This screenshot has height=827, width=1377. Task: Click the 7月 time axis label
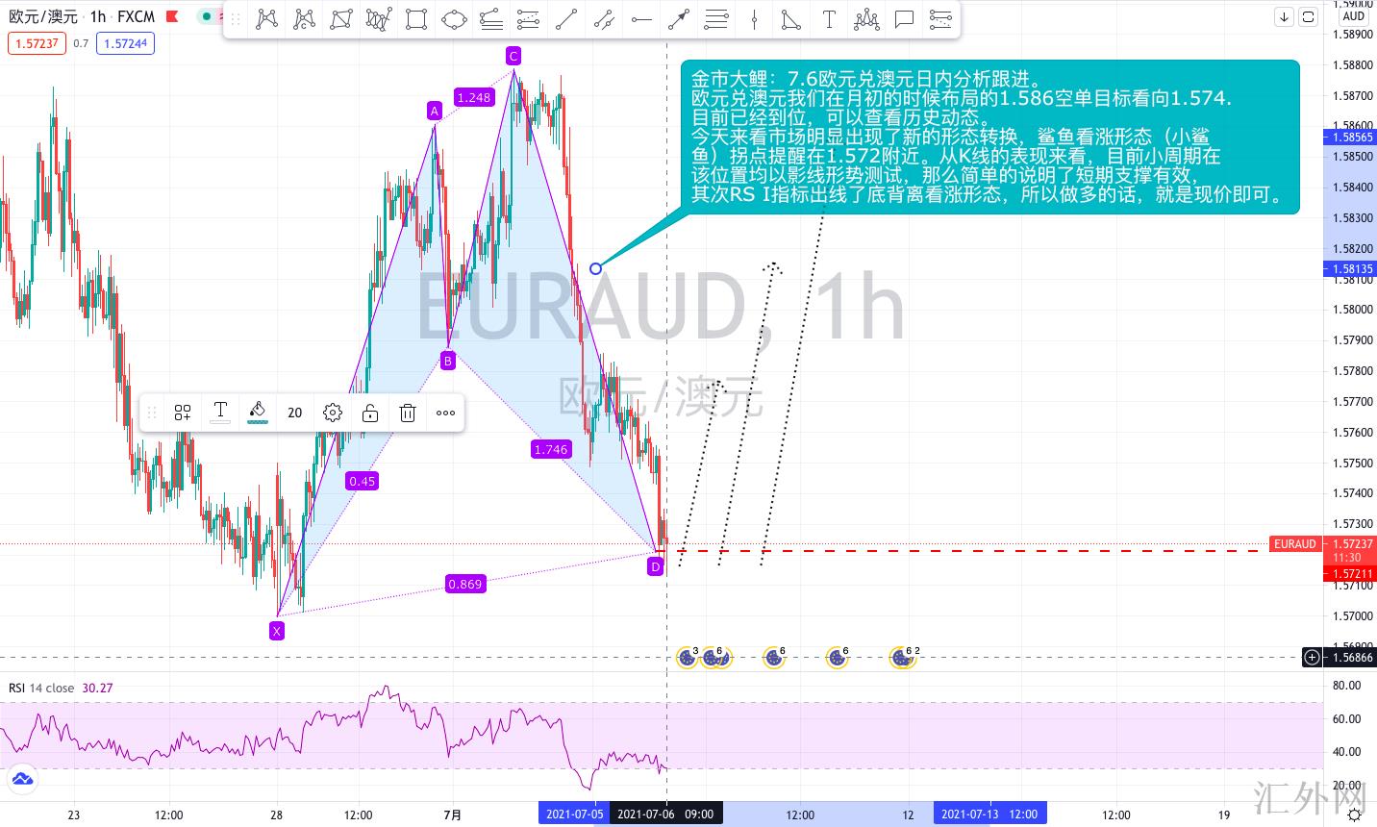(453, 814)
